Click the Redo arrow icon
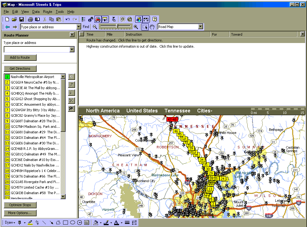 pos(74,19)
